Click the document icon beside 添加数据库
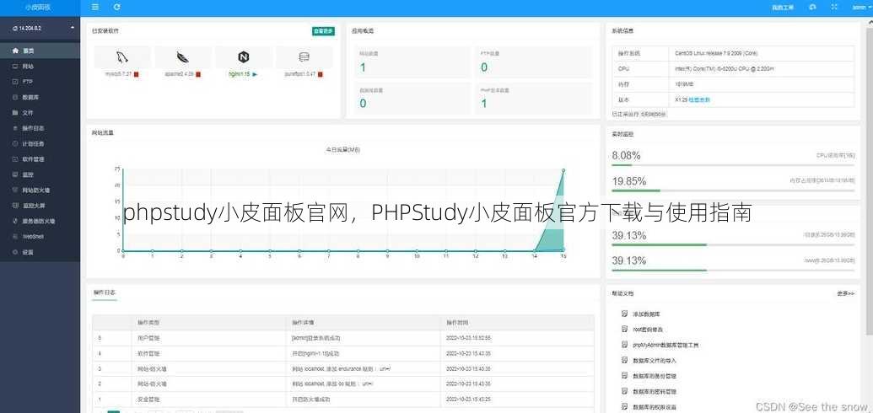 click(625, 314)
